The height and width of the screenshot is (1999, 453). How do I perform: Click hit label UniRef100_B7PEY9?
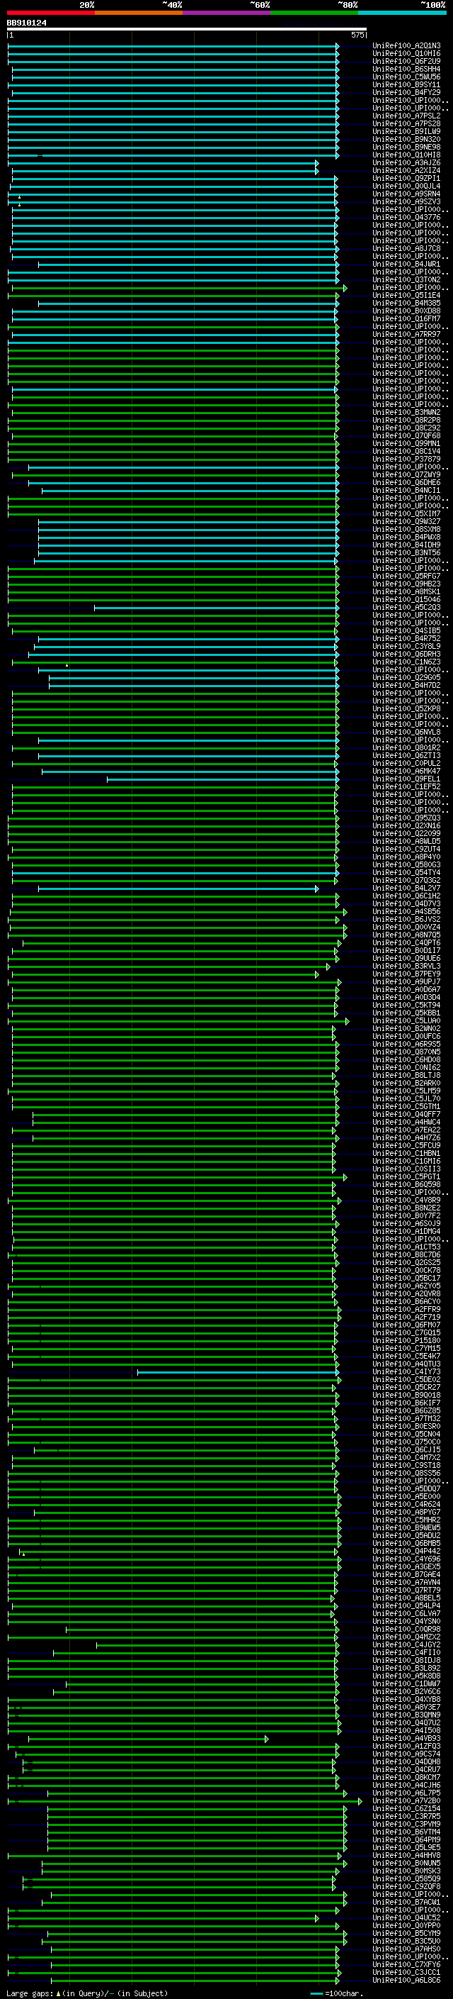click(406, 974)
